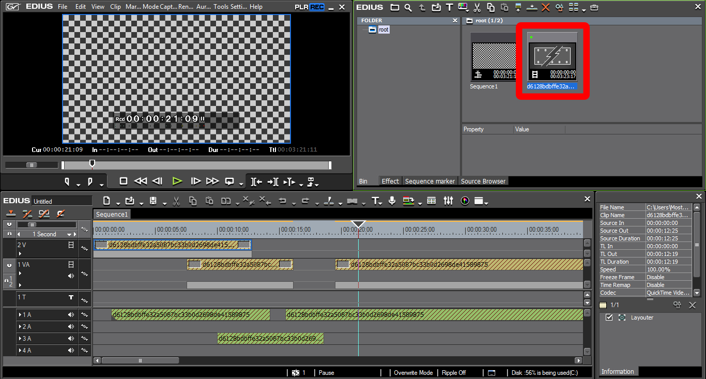Select the root folder in the tree
This screenshot has height=379, width=706.
[x=383, y=29]
